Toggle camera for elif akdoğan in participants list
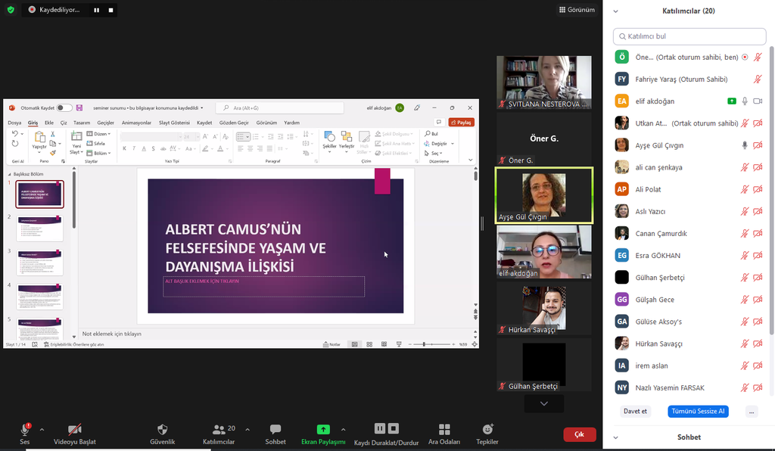This screenshot has height=451, width=775. tap(758, 101)
